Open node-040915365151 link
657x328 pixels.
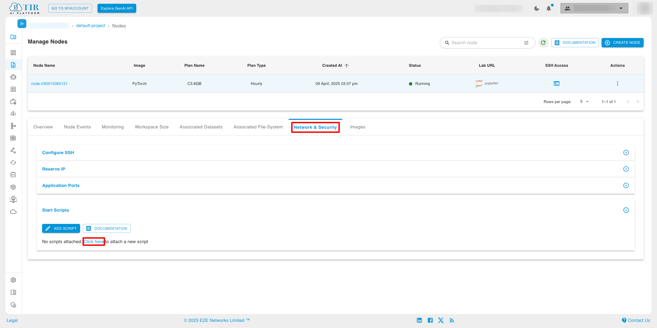tap(49, 84)
